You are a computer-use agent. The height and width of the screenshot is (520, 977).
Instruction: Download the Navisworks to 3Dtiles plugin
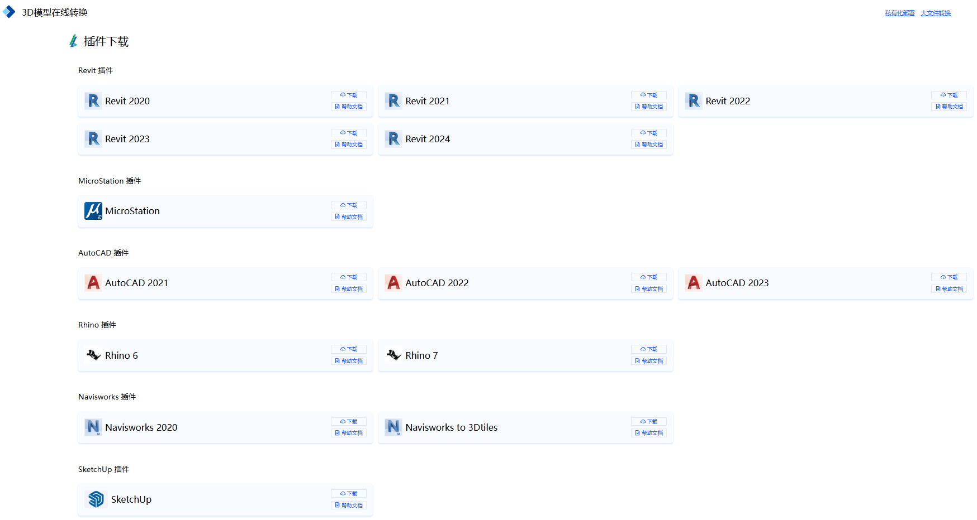click(x=649, y=421)
